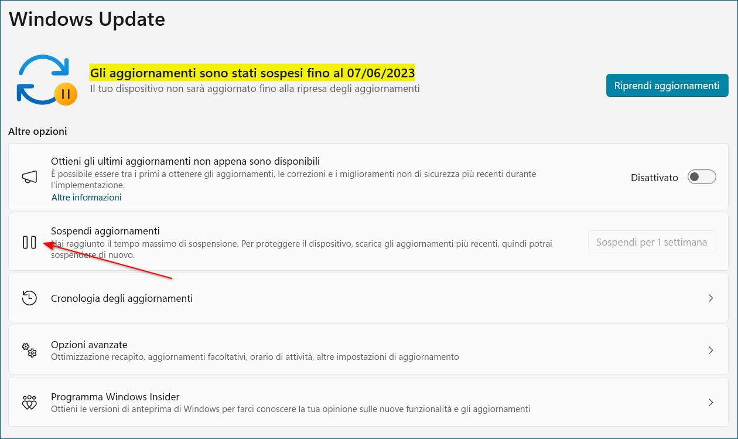Viewport: 738px width, 439px height.
Task: Click the 'Hai raggiunto il tempo massimo' message
Action: point(302,249)
